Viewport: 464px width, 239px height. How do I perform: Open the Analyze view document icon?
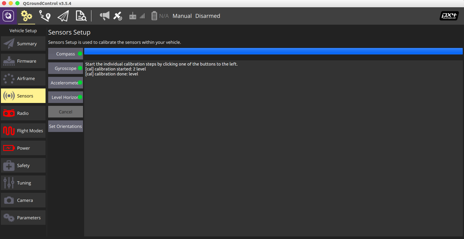[x=81, y=16]
